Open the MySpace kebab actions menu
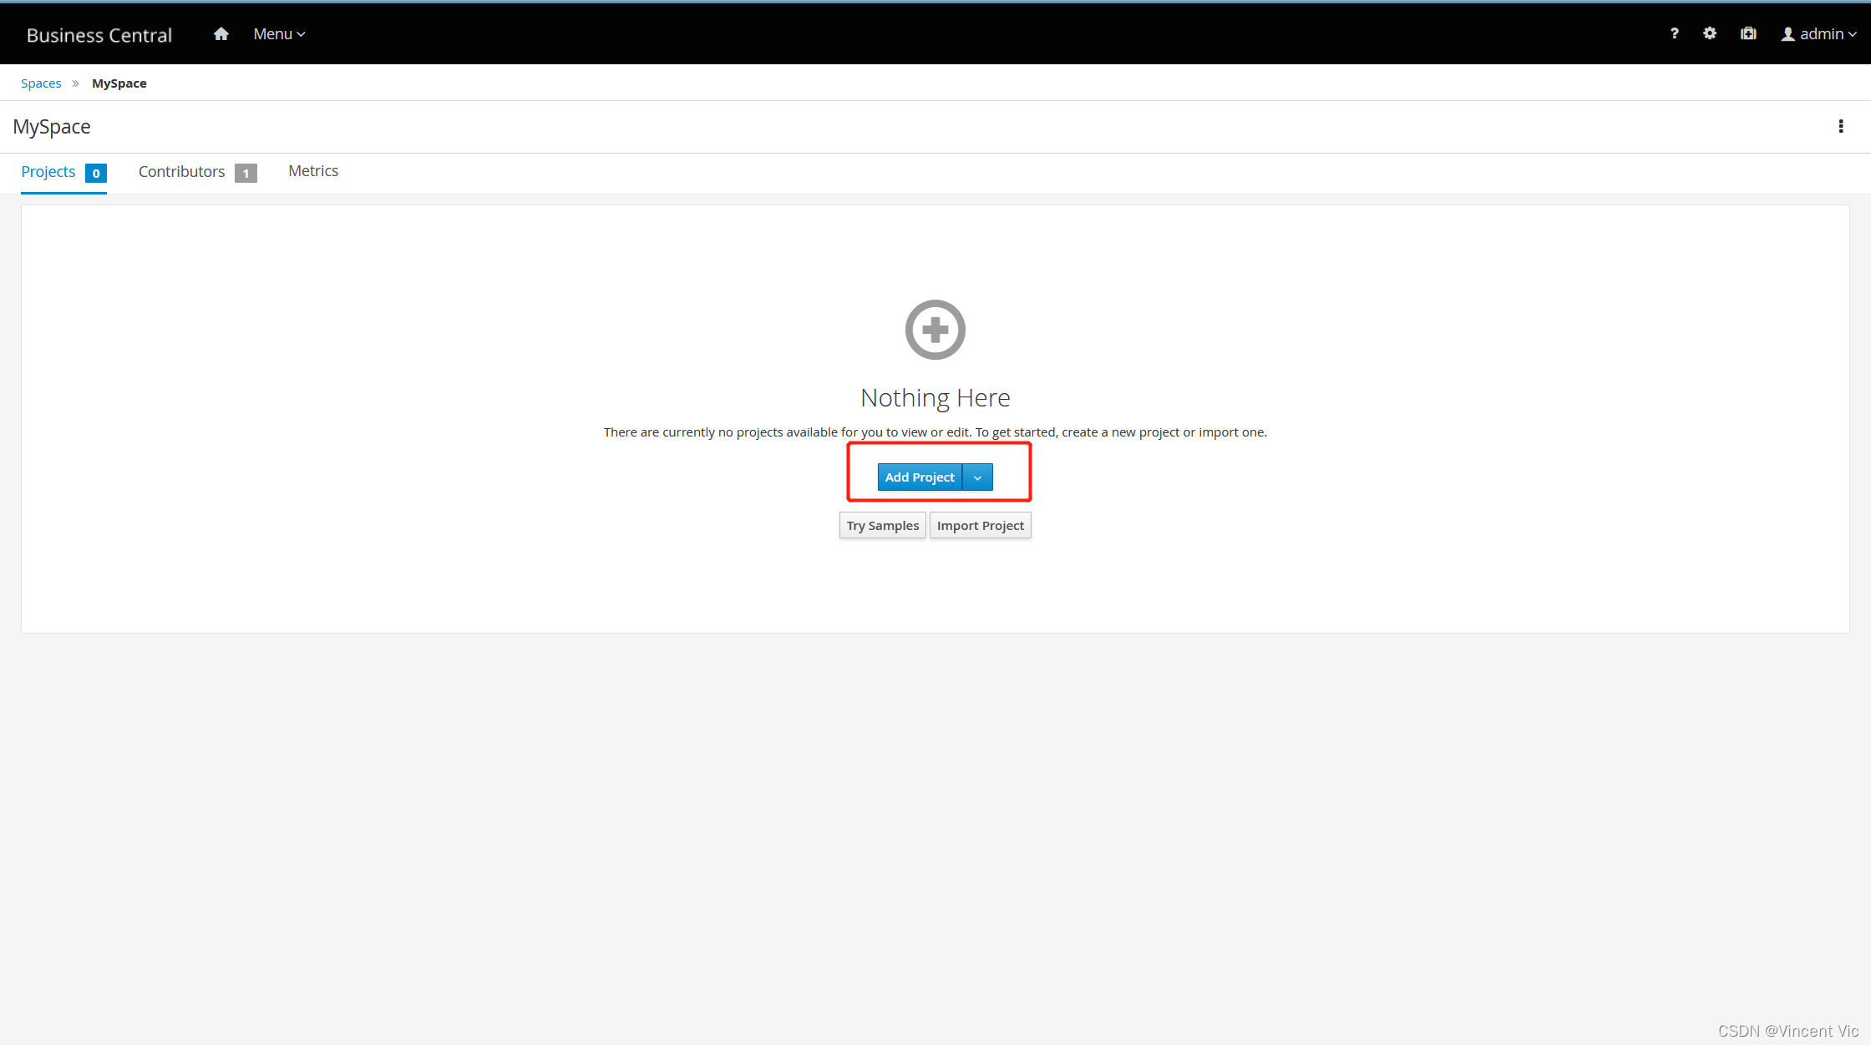This screenshot has height=1045, width=1871. tap(1841, 126)
